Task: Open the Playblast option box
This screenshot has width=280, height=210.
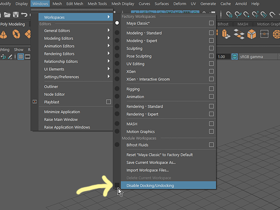Action: pos(108,102)
